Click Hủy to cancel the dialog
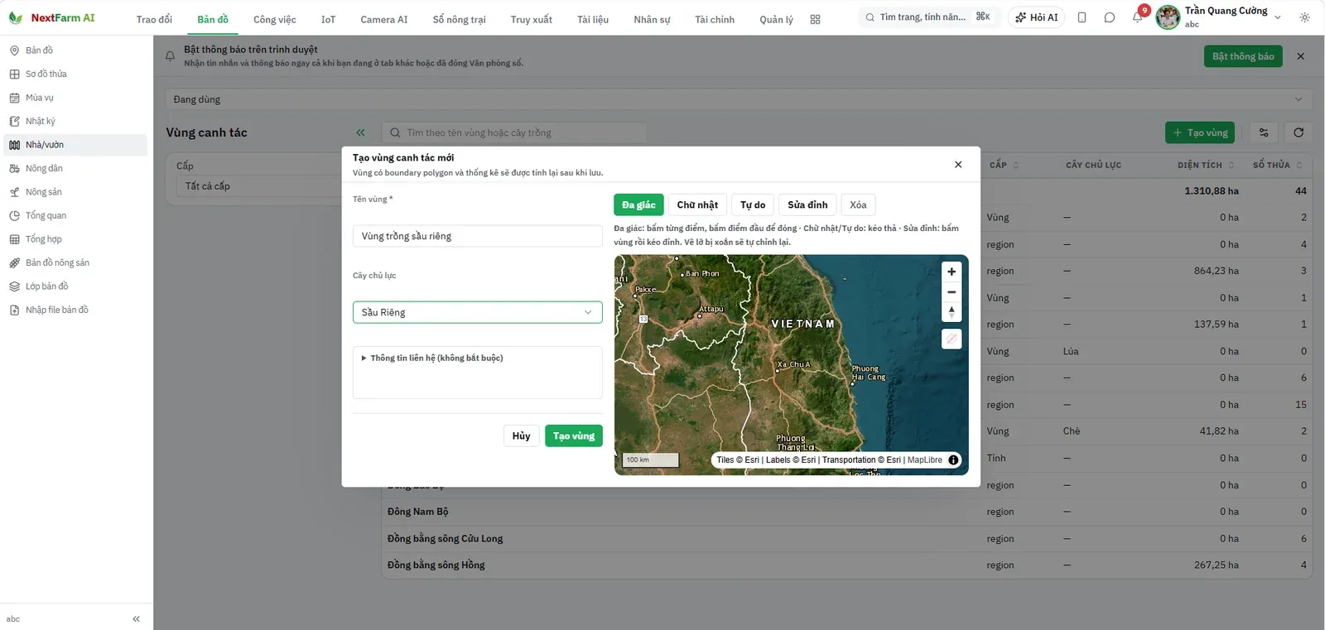1325x630 pixels. [521, 436]
